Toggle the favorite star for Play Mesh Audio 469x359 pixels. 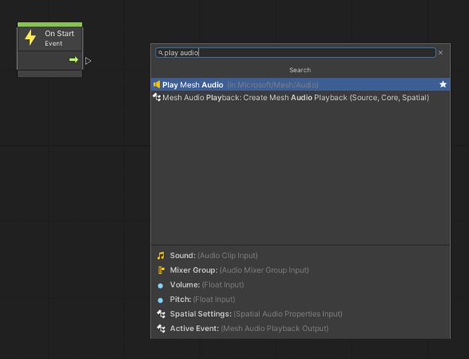[x=443, y=84]
